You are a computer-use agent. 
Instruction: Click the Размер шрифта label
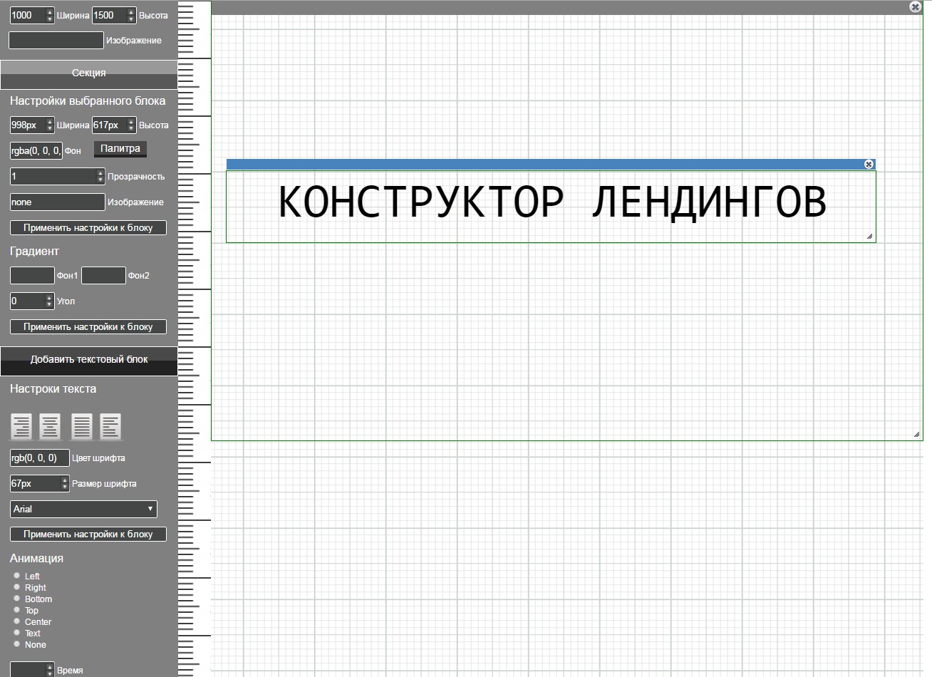pyautogui.click(x=104, y=484)
